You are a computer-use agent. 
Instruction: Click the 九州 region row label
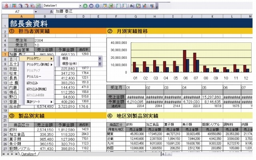pyautogui.click(x=116, y=144)
